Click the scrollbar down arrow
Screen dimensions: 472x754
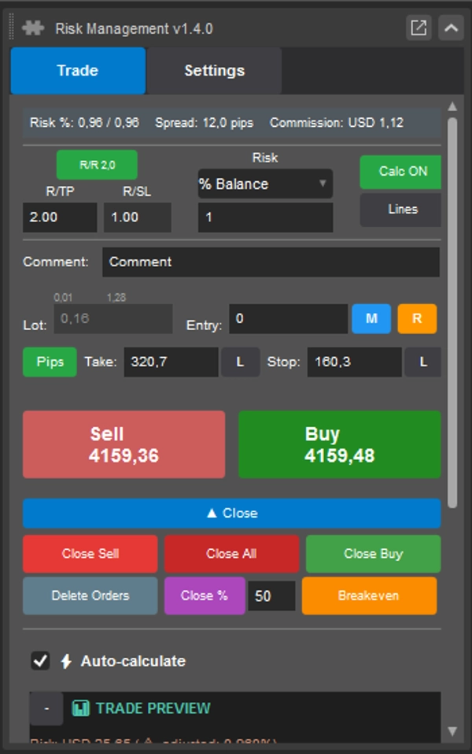(x=452, y=731)
